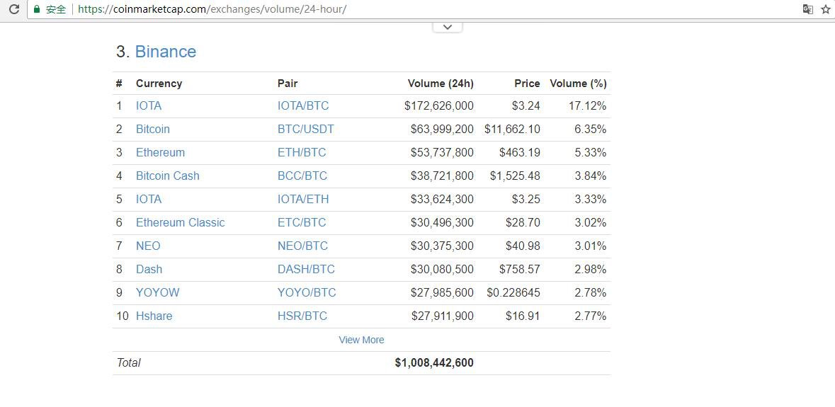Open the Ethereum currency link in row 3
Image resolution: width=835 pixels, height=407 pixels.
pos(160,153)
